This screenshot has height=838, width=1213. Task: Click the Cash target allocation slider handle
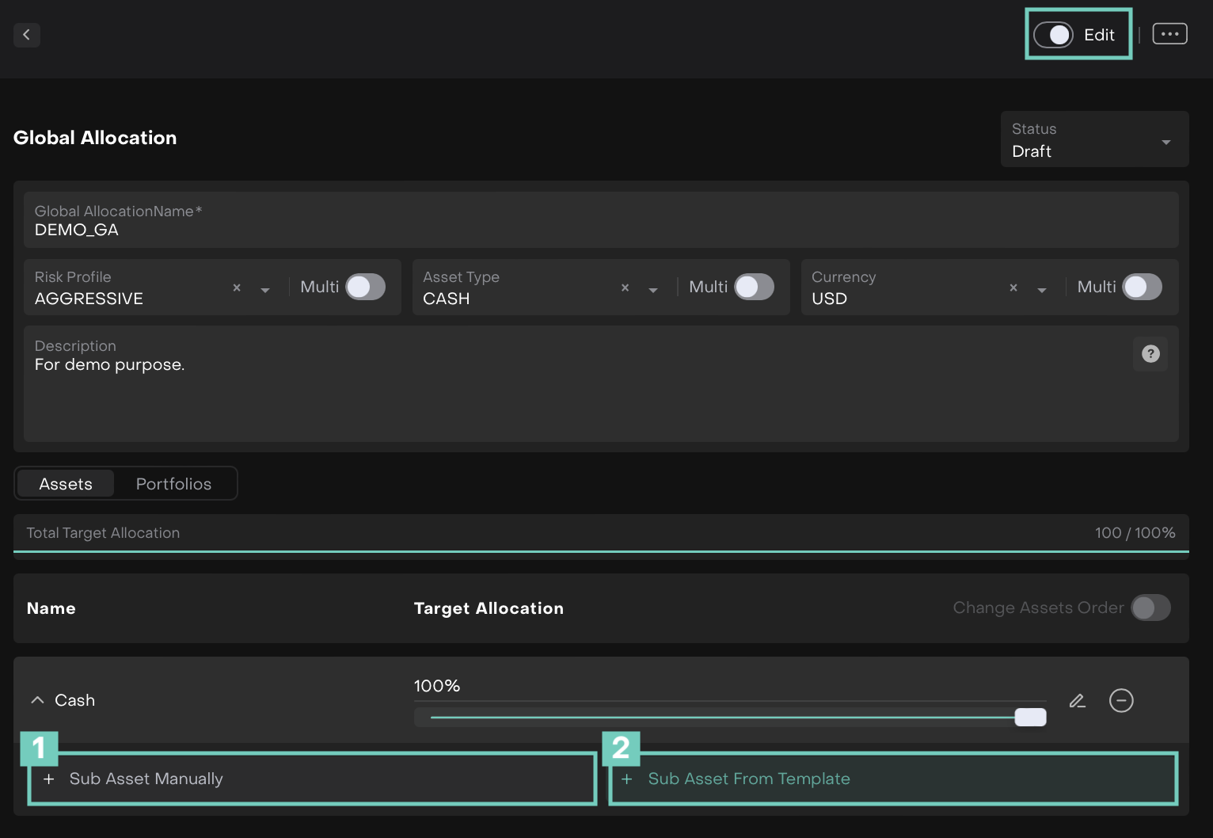click(1030, 718)
